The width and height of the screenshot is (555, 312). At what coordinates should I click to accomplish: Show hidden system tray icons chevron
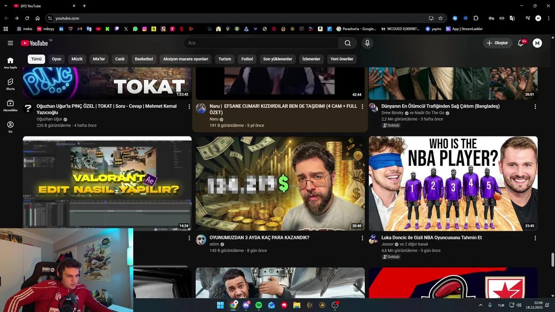click(480, 305)
